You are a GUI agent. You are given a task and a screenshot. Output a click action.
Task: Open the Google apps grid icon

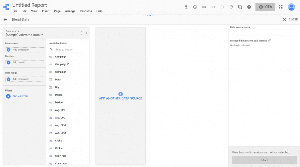(281, 7)
